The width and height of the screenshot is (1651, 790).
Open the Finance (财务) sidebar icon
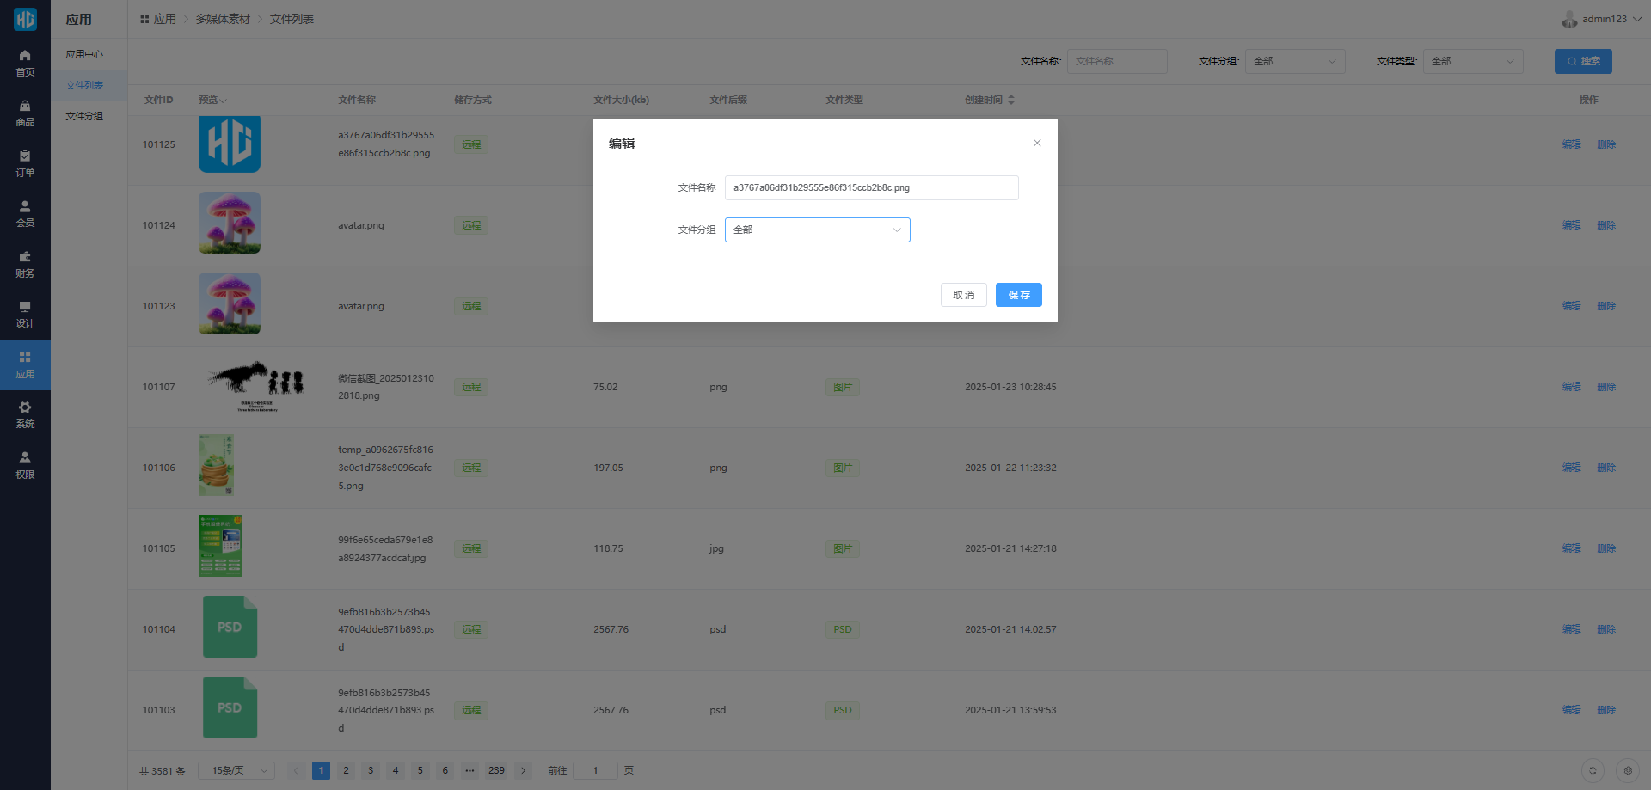tap(25, 257)
